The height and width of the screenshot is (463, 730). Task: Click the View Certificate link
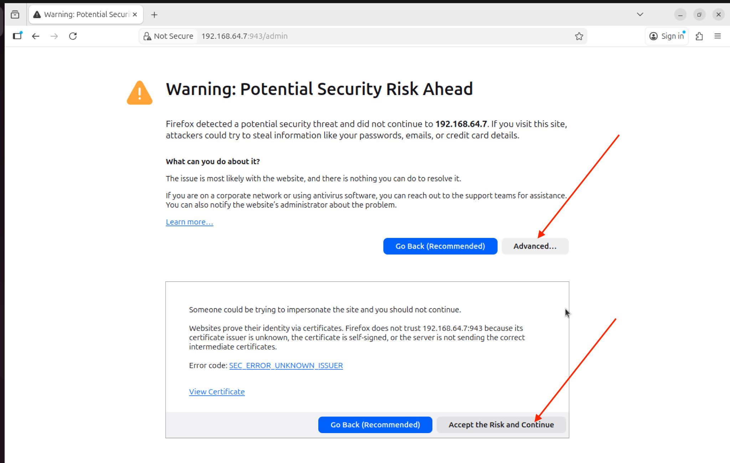click(x=217, y=392)
